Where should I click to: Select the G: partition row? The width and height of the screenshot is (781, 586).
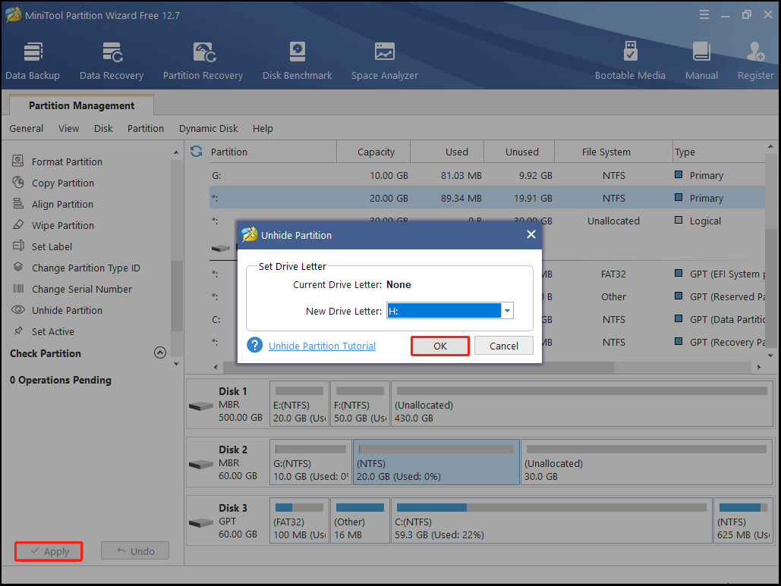487,176
